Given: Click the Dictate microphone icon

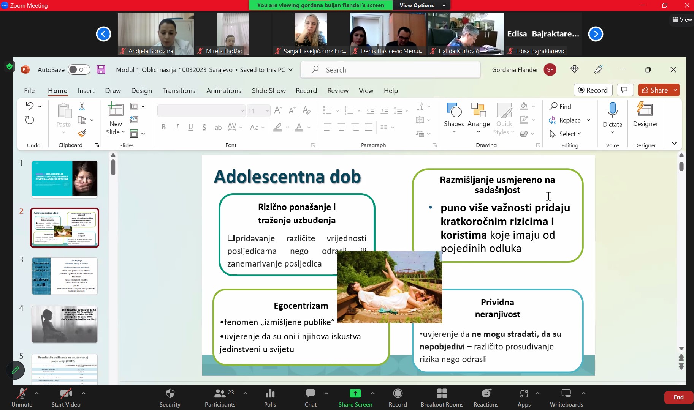Looking at the screenshot, I should pos(612,110).
